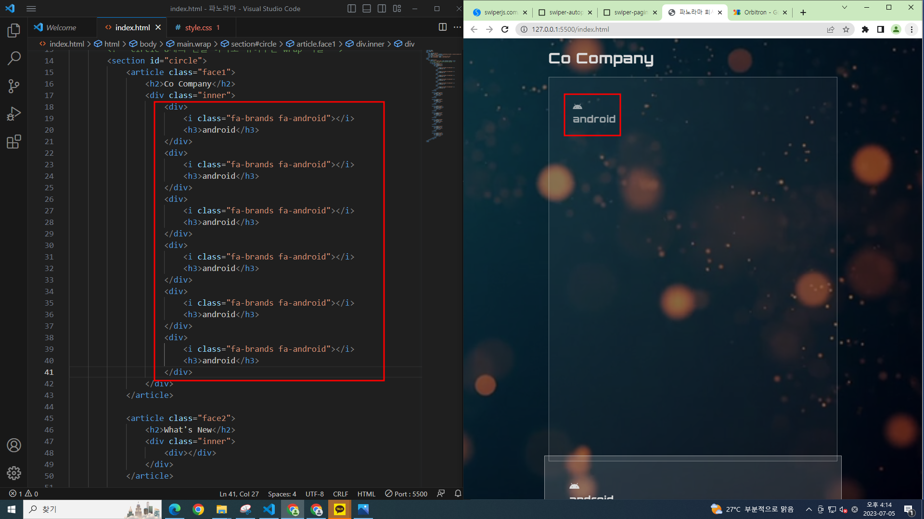Bookmark this page with star icon
The height and width of the screenshot is (519, 924).
click(x=846, y=29)
